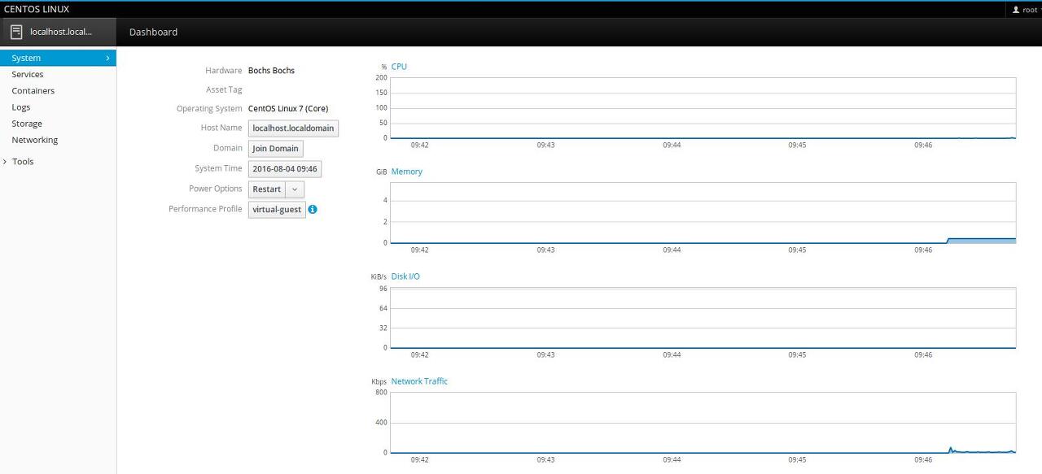
Task: Click the arrow on the System sidebar item
Action: coord(107,58)
